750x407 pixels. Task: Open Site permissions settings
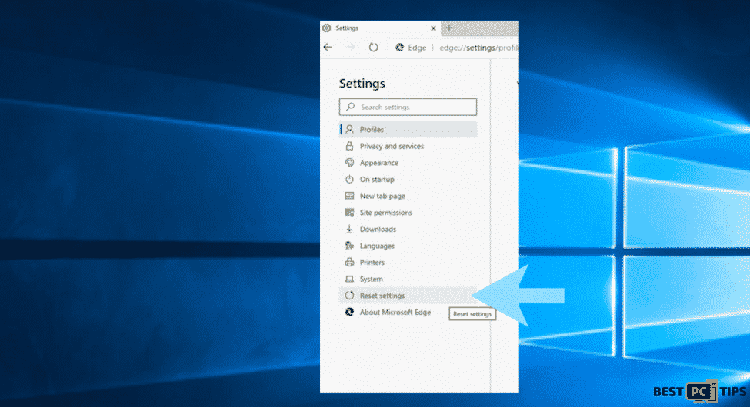(x=408, y=213)
